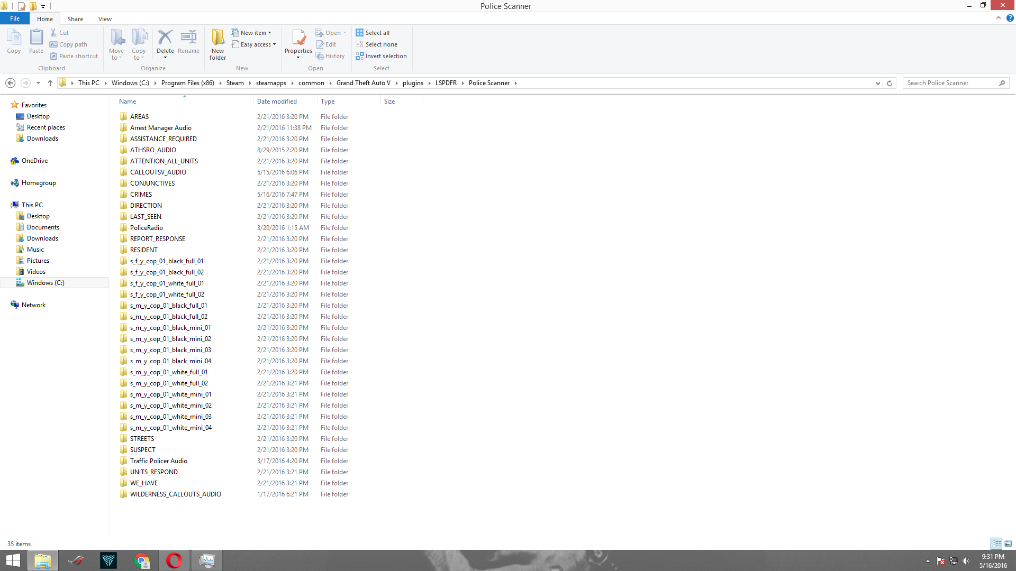This screenshot has width=1016, height=571.
Task: Open Google Chrome from the taskbar
Action: [x=141, y=560]
